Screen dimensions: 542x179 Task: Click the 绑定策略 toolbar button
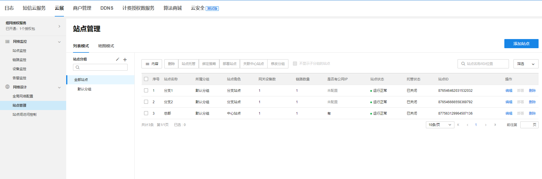tap(209, 64)
